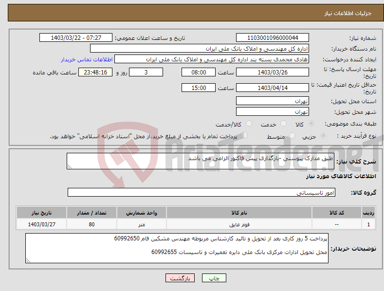
Task: Select the متوسط purchase type radio
Action: coord(292,135)
